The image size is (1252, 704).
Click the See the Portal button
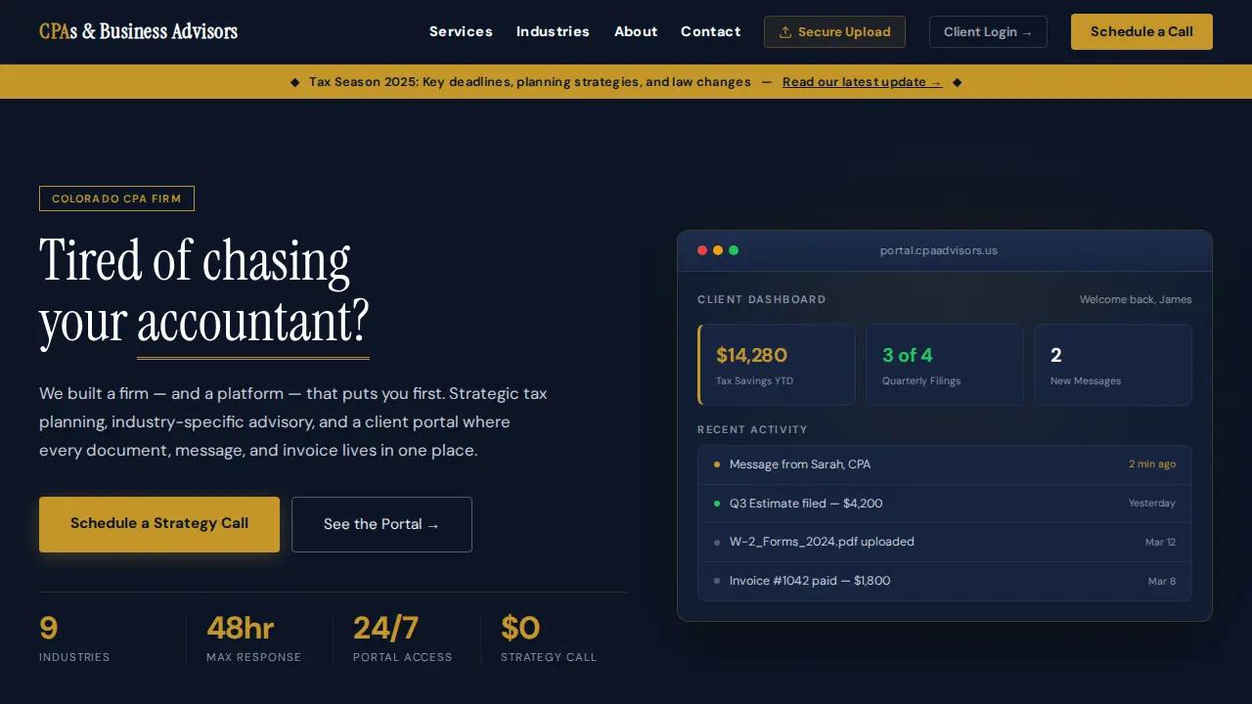click(381, 524)
